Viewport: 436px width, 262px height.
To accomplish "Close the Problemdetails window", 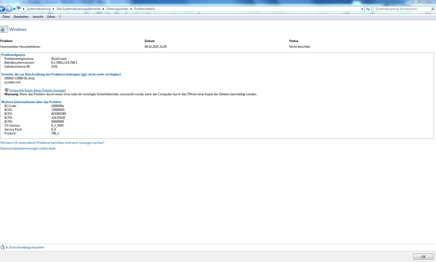I will pyautogui.click(x=429, y=2).
